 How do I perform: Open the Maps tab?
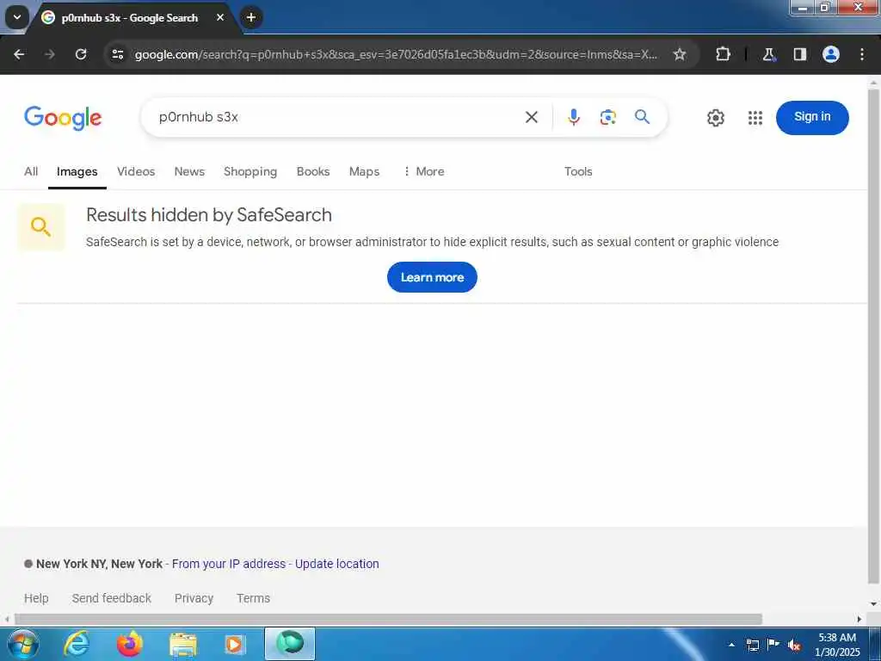[364, 171]
